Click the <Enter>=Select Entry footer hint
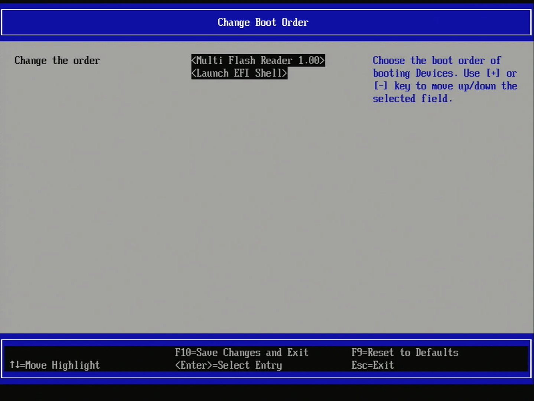534x401 pixels. pos(228,365)
